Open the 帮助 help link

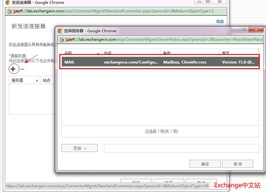[x=220, y=21]
